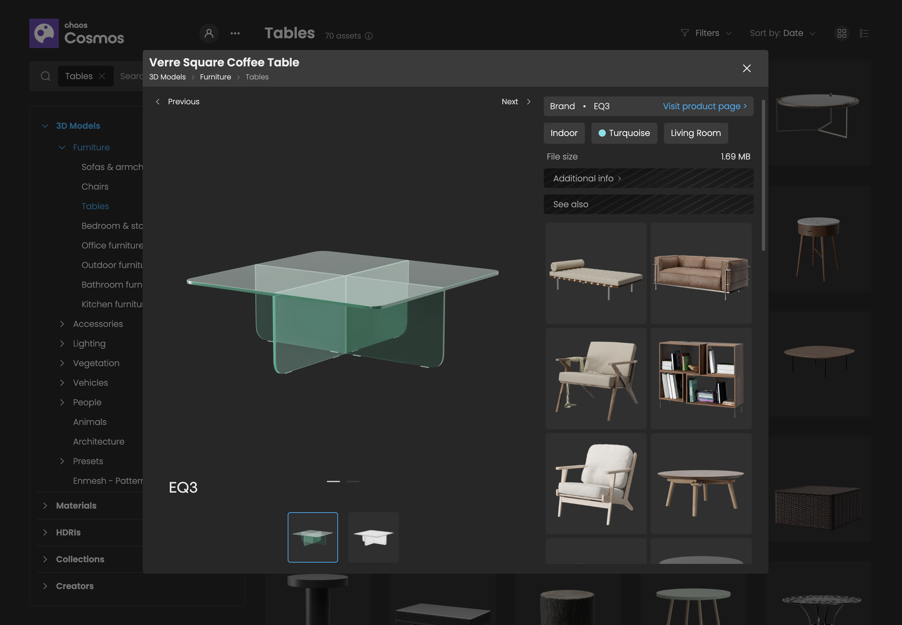Click the assets count info icon
This screenshot has width=902, height=625.
[368, 36]
